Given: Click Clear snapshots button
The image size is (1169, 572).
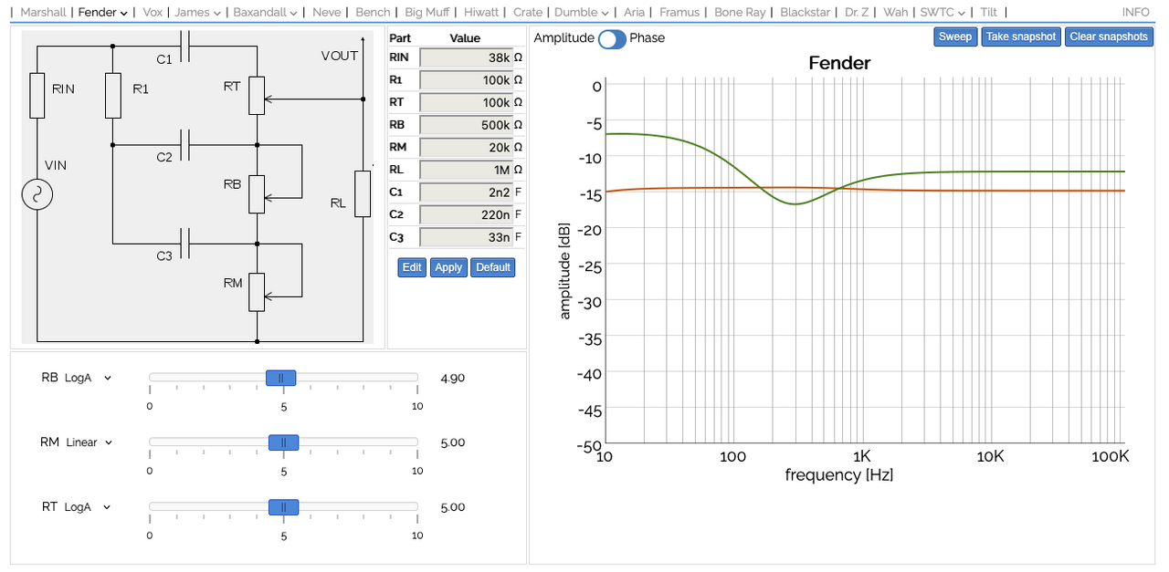Looking at the screenshot, I should [1109, 36].
